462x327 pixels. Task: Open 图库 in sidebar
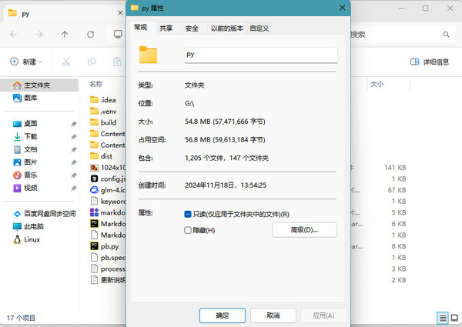click(25, 98)
